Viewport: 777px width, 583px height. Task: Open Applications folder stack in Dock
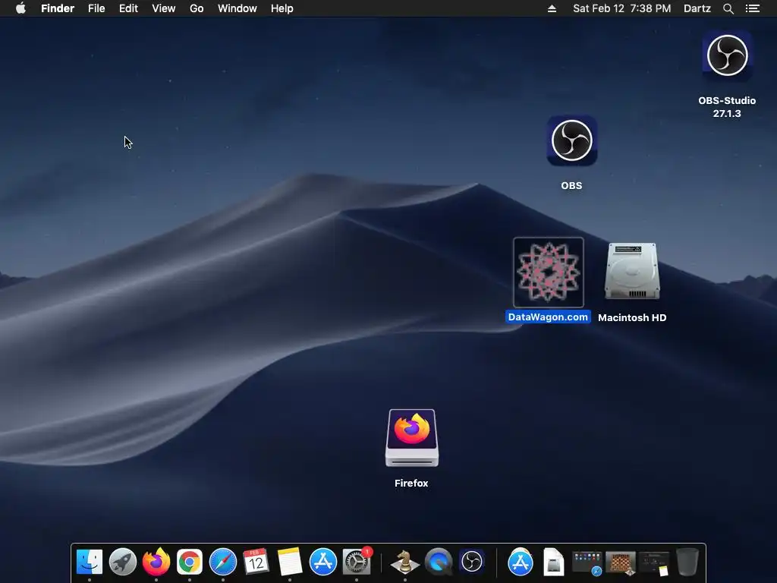521,562
